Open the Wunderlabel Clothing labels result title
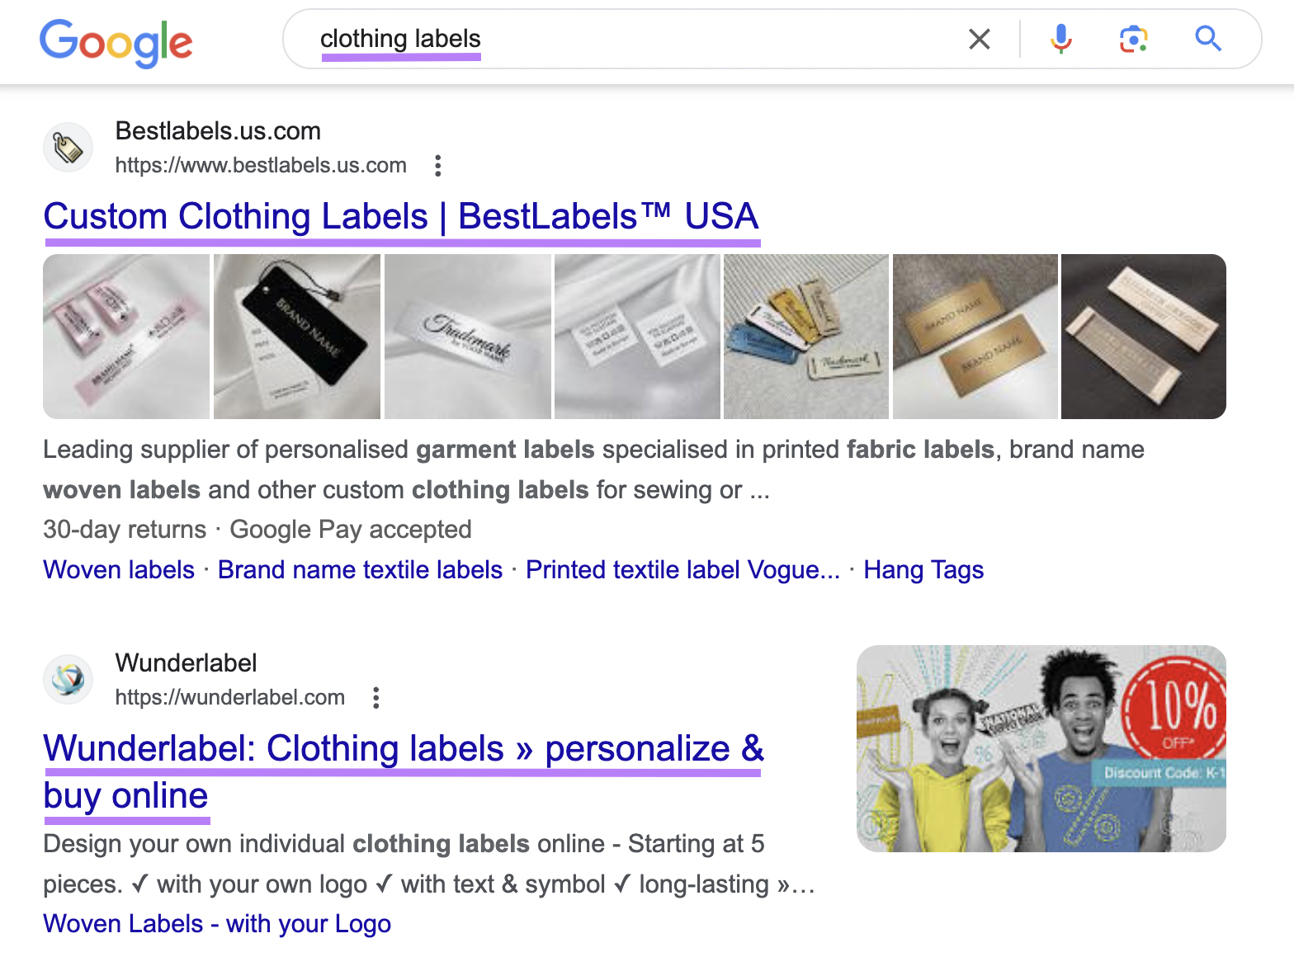 [x=403, y=749]
